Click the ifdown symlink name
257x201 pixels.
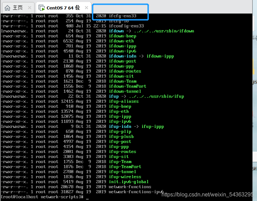116,31
